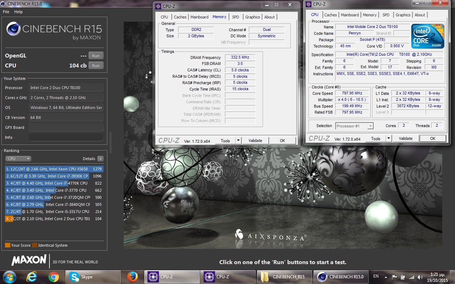
Task: Run the CPU benchmark test
Action: pos(96,66)
